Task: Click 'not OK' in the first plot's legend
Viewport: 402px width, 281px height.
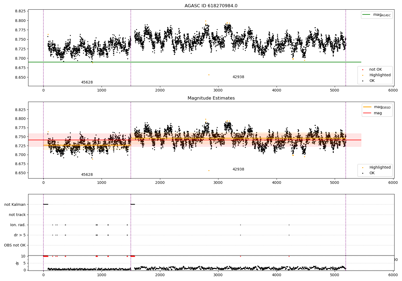Action: [375, 70]
